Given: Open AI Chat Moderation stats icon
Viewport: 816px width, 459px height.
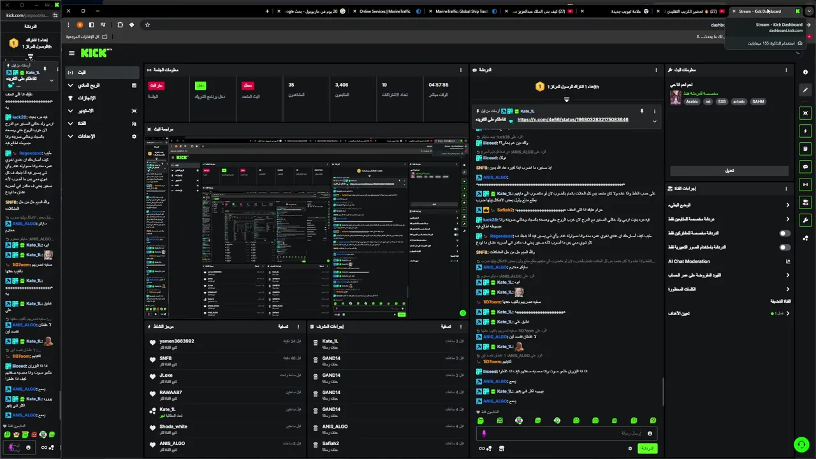Looking at the screenshot, I should coord(788,261).
